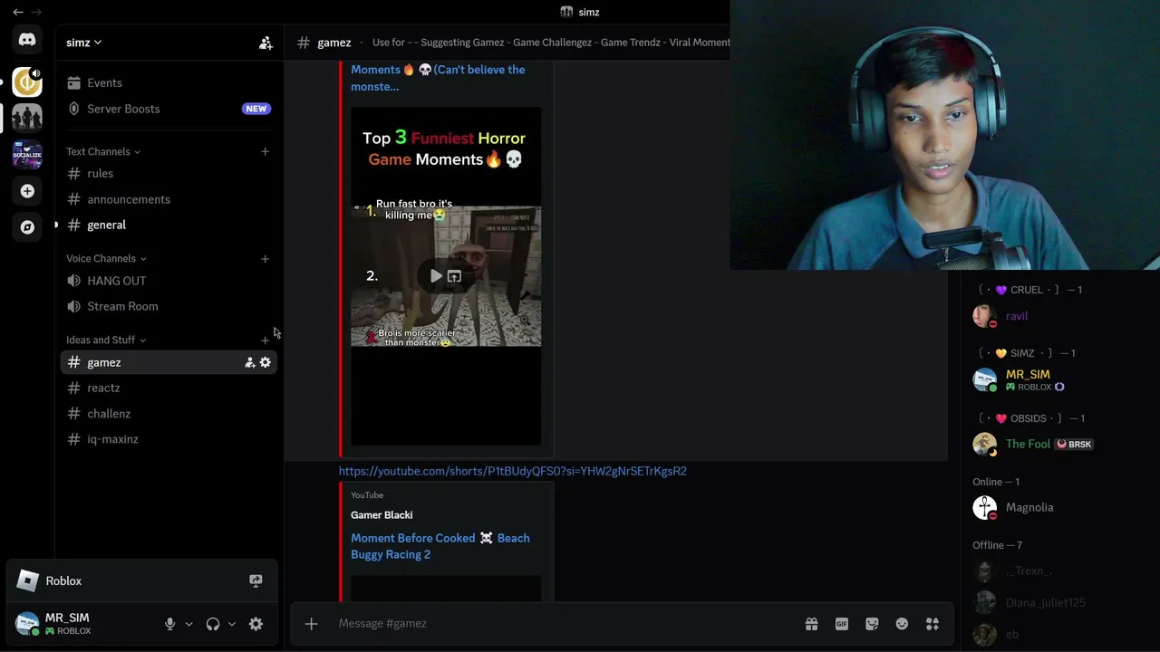Click the gamez channel header name
This screenshot has height=652, width=1160.
point(333,43)
